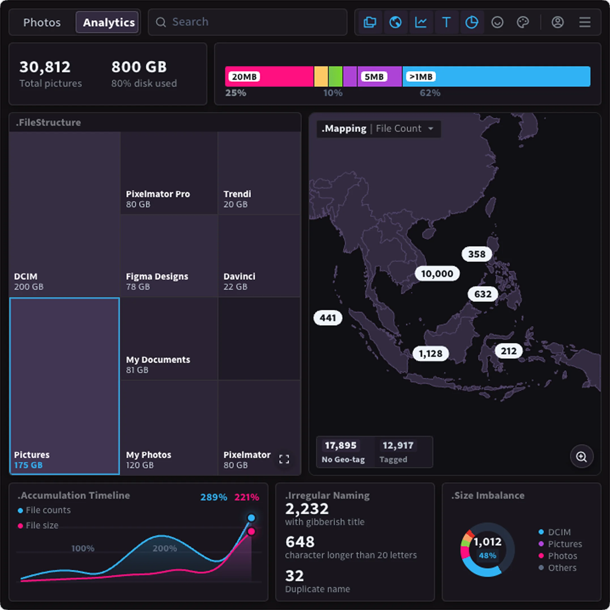Screen dimensions: 610x610
Task: Open the user account profile icon
Action: [558, 22]
